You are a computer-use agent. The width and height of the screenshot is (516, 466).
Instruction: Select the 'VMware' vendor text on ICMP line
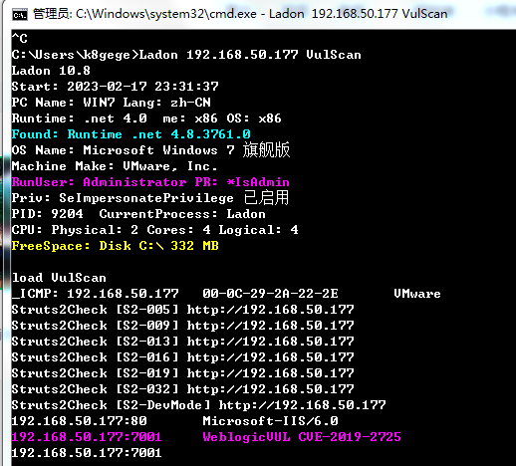[417, 294]
